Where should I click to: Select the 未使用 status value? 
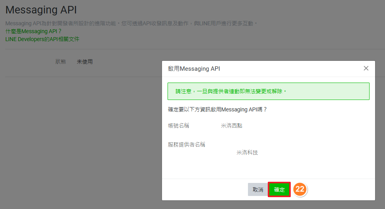pyautogui.click(x=85, y=62)
